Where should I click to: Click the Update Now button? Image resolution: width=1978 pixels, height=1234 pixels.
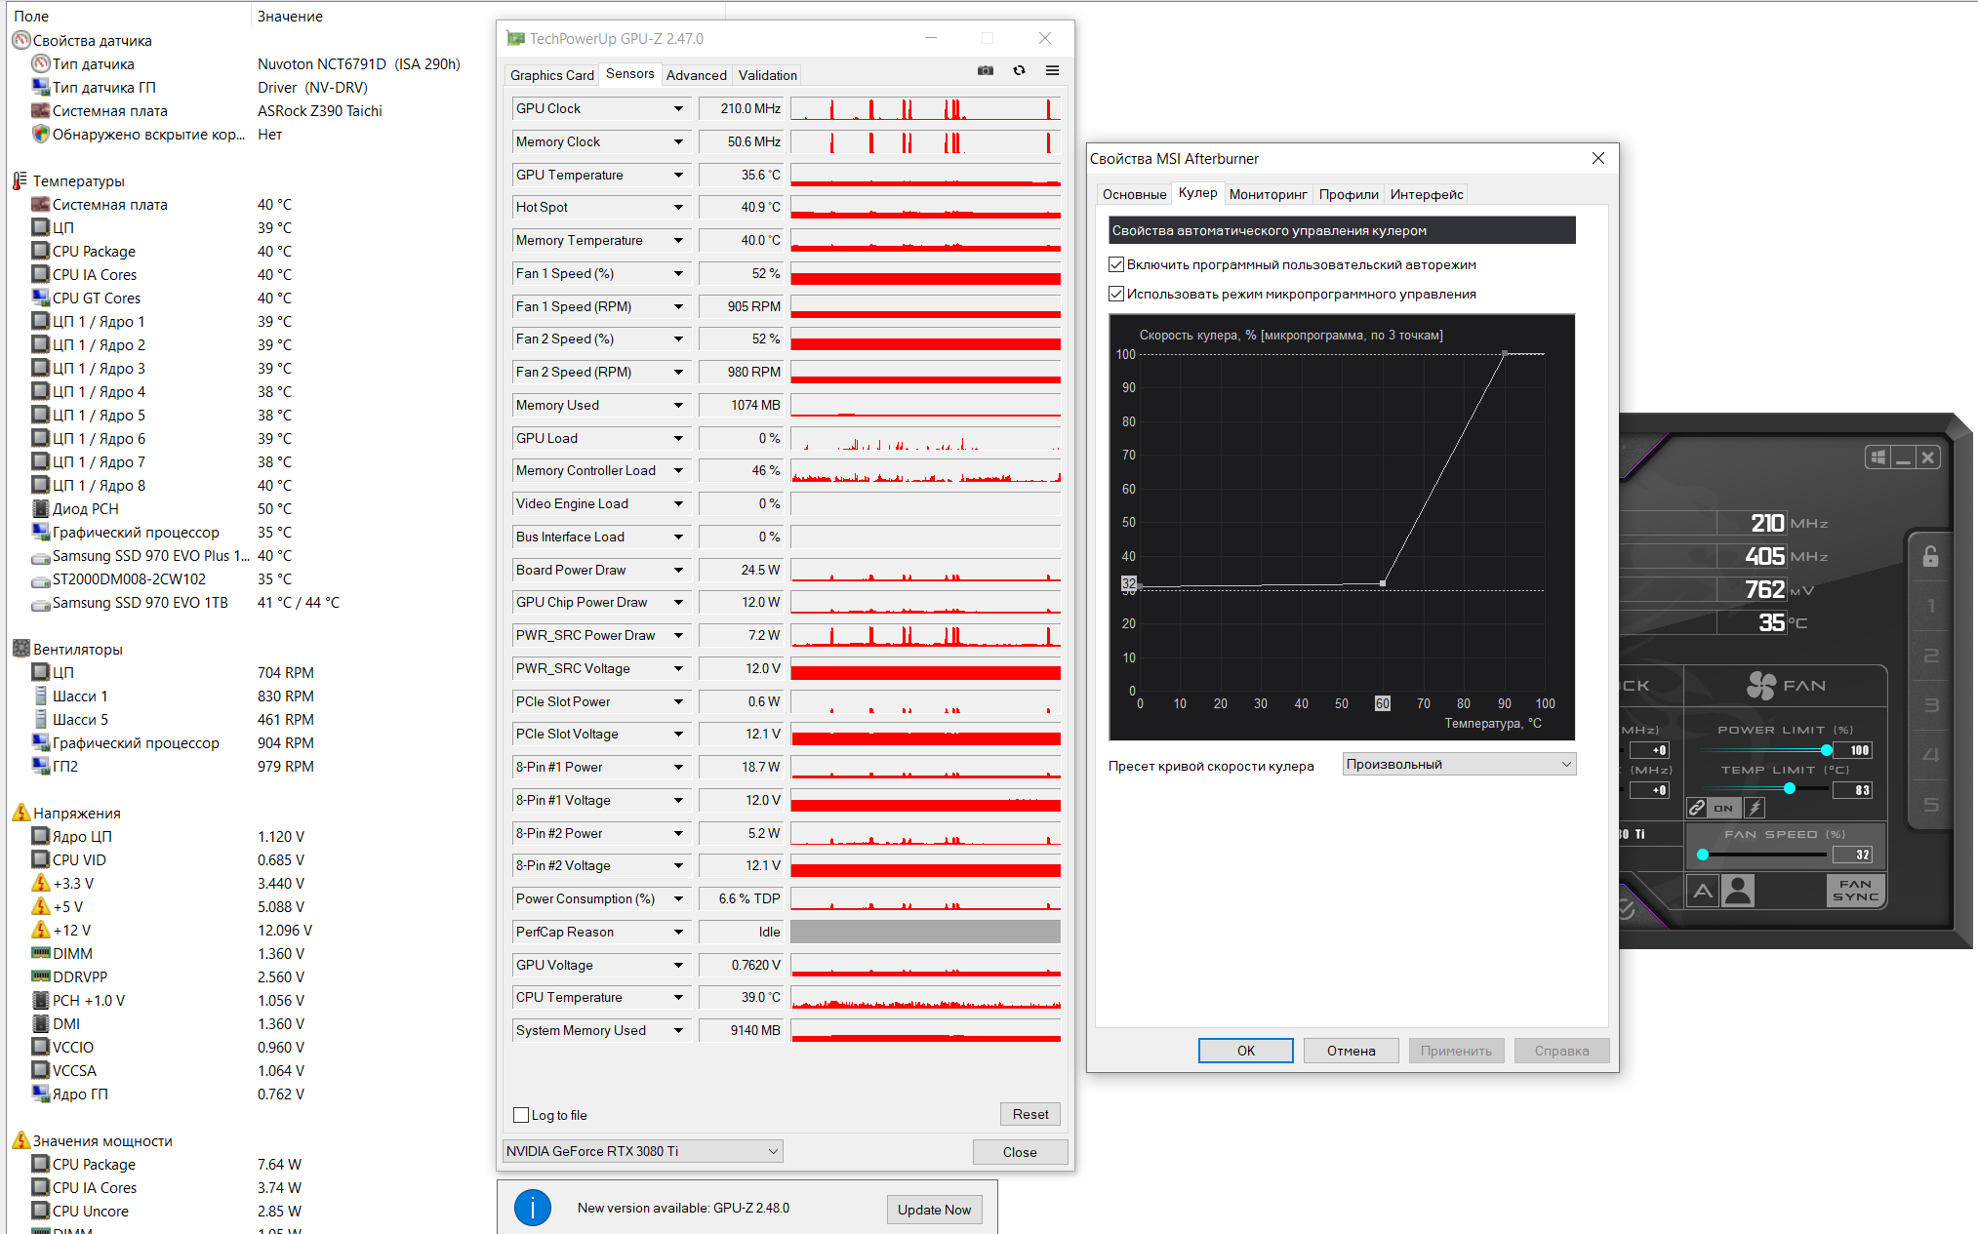(x=934, y=1210)
